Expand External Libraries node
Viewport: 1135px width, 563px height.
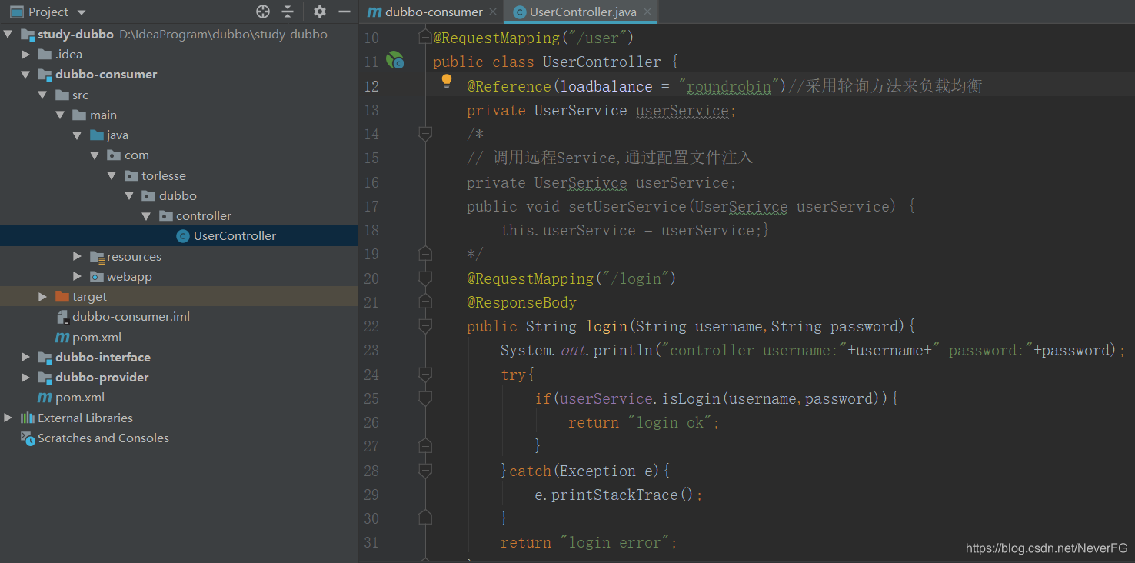(x=8, y=418)
